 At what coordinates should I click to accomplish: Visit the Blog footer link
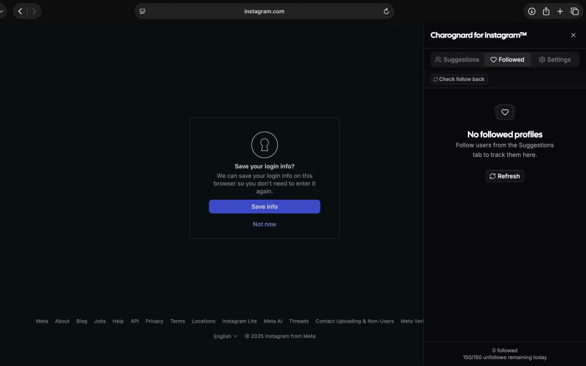(82, 321)
